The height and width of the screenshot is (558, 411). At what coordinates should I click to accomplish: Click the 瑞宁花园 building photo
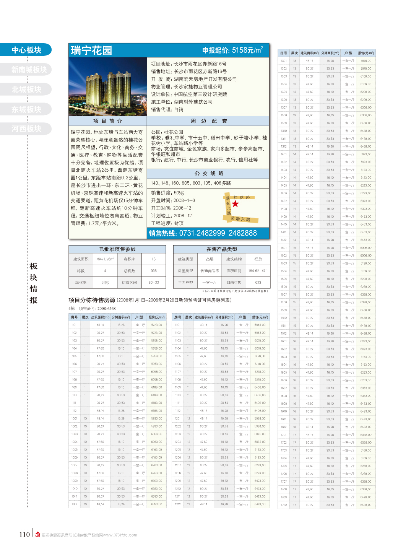(x=108, y=87)
